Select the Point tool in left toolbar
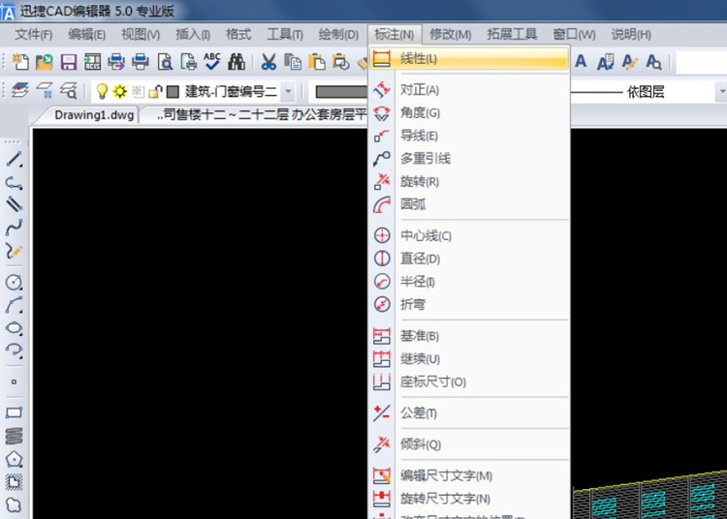727x519 pixels. click(x=14, y=382)
